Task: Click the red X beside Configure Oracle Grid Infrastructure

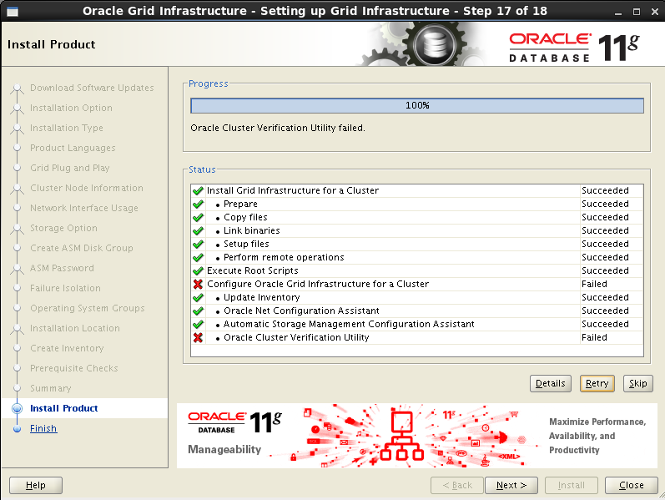Action: pyautogui.click(x=198, y=284)
